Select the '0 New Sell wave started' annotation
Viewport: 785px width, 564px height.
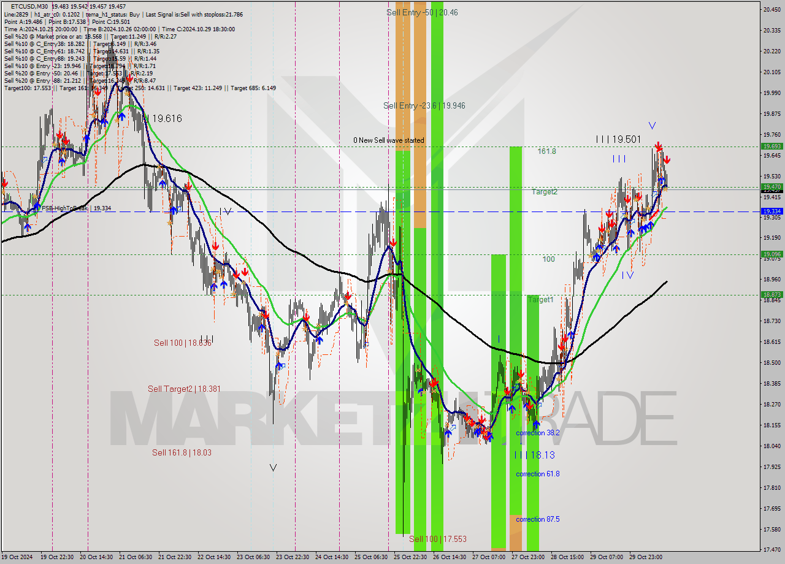tap(388, 140)
